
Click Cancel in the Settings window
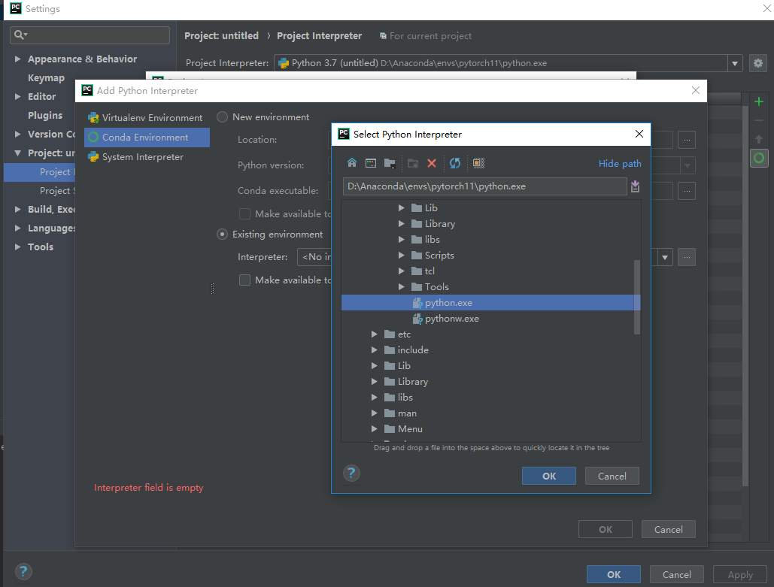point(677,575)
